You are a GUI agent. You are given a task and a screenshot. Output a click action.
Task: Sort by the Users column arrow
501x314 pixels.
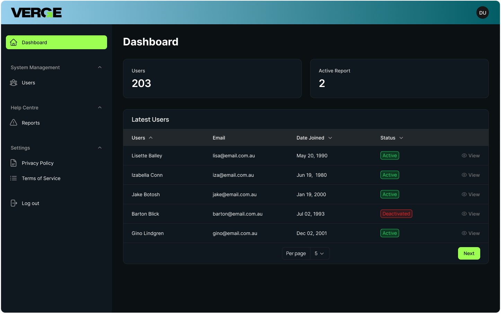151,138
